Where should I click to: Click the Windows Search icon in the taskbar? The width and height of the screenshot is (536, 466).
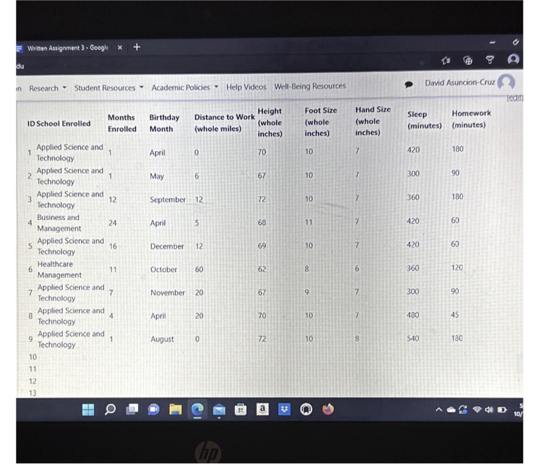click(x=110, y=410)
